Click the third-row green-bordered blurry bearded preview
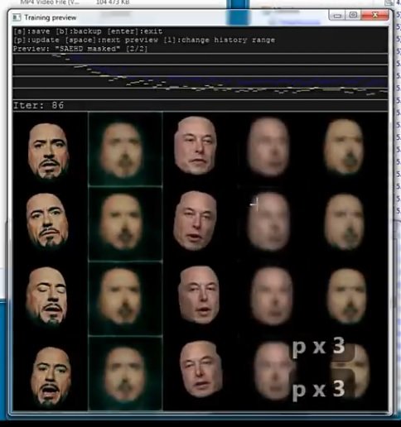The width and height of the screenshot is (401, 427). (125, 299)
